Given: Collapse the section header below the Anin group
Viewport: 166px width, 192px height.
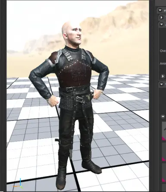Looking at the screenshot, I should tap(162, 84).
